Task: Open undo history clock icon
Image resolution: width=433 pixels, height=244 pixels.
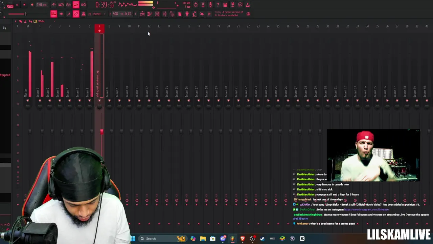Action: (196, 5)
